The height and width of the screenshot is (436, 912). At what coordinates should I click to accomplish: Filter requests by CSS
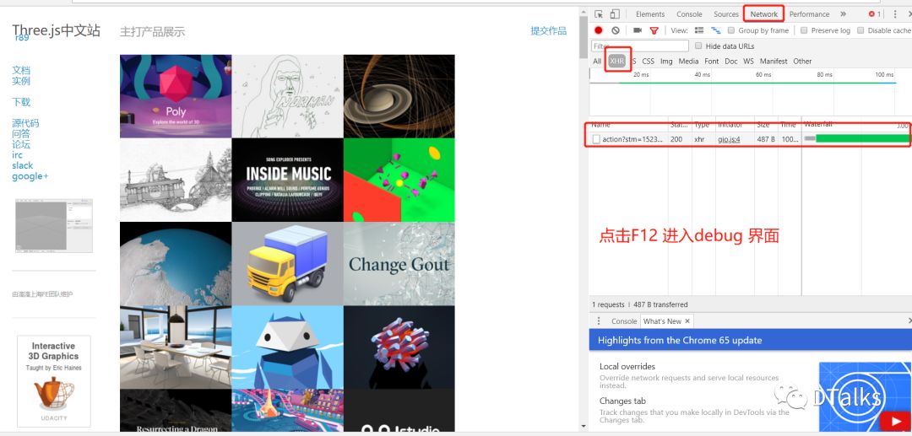point(648,61)
